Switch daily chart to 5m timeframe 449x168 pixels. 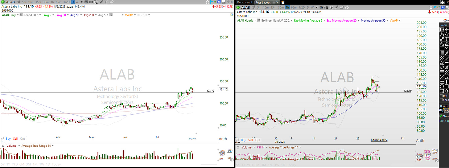pyautogui.click(x=24, y=2)
